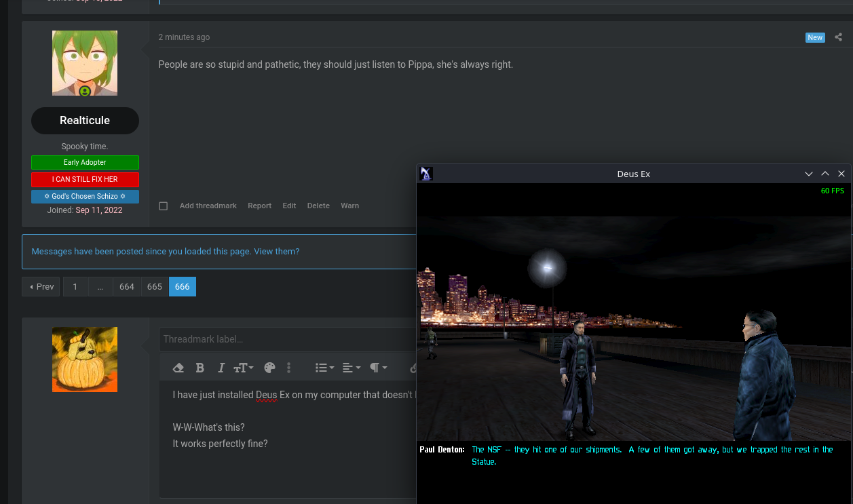Tick the selection checkbox on Realticule's post
The height and width of the screenshot is (504, 853).
(163, 206)
